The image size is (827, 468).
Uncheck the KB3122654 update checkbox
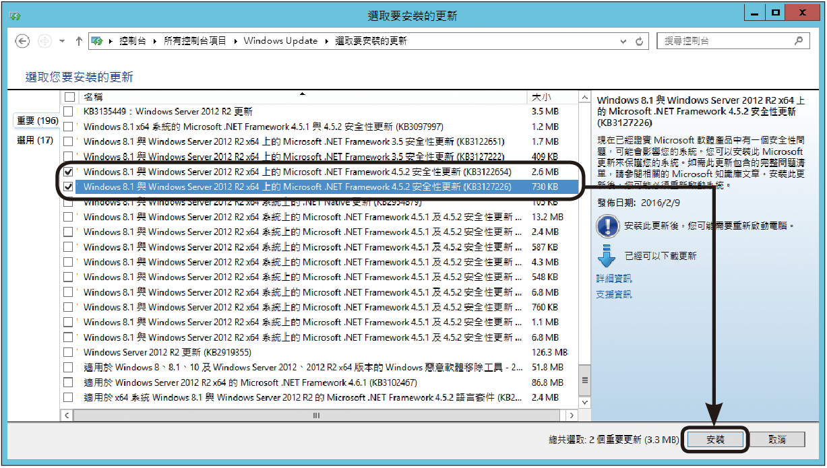[68, 172]
